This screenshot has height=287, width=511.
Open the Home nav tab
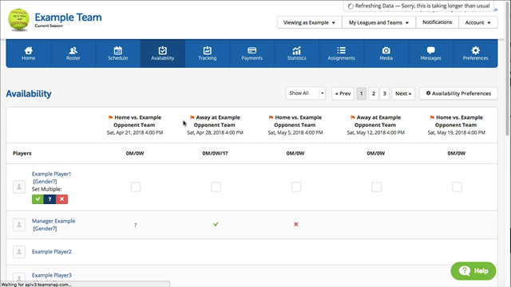(x=29, y=53)
